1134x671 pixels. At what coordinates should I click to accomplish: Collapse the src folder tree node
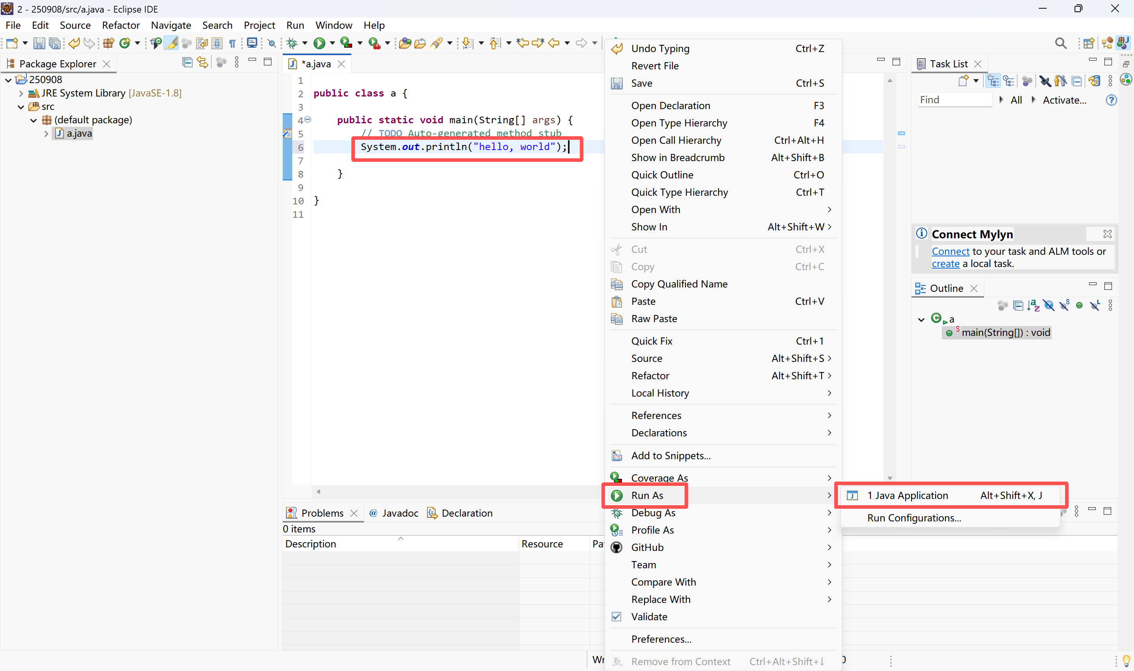pyautogui.click(x=21, y=107)
